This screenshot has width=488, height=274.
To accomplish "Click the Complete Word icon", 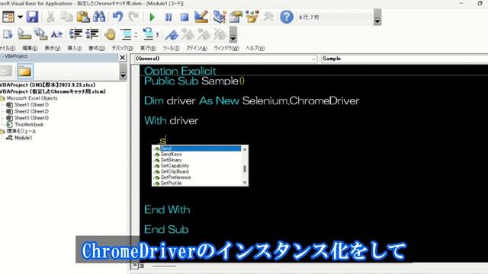I will pos(56,34).
